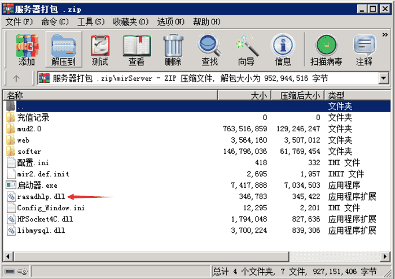Sort by the 名称 column header
This screenshot has height=279, width=395.
111,95
